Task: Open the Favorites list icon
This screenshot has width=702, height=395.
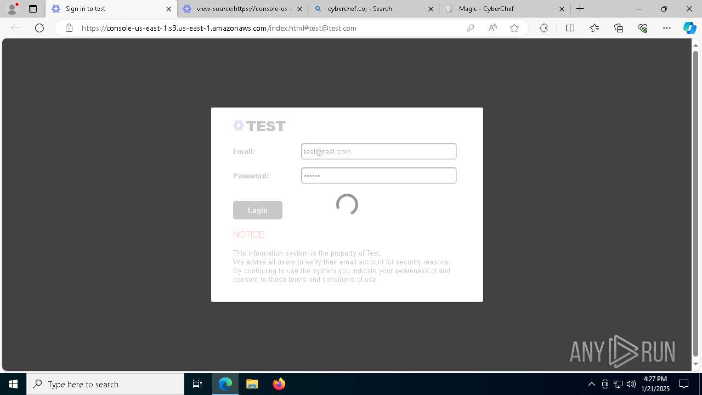Action: [595, 28]
